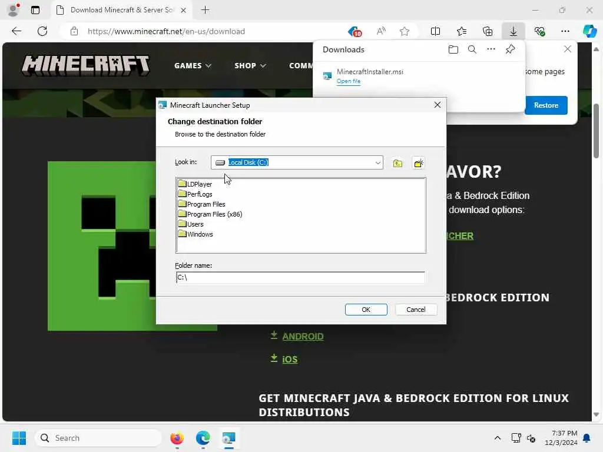
Task: Click the Restore pages button
Action: 546,105
